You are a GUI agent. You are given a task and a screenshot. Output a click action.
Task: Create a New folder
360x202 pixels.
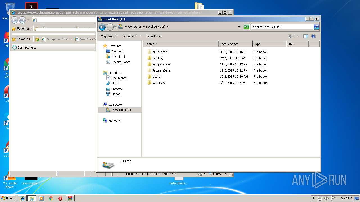point(155,36)
